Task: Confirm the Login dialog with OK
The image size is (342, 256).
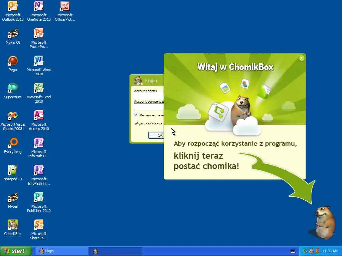Action: click(156, 135)
